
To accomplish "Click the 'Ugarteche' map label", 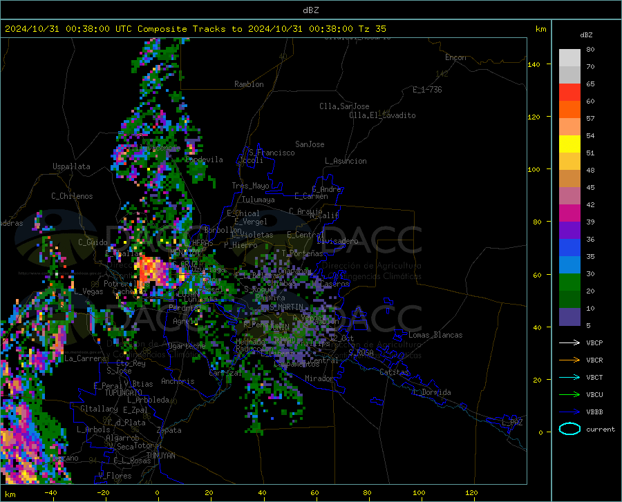I will tap(187, 346).
